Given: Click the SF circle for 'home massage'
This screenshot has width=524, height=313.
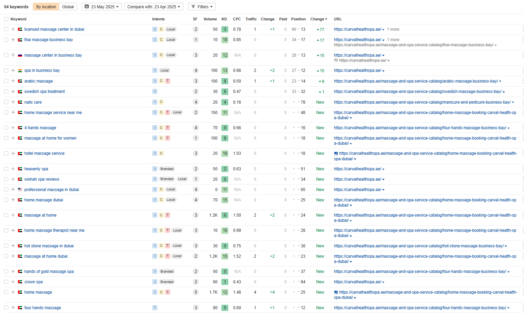Looking at the screenshot, I should 196,292.
